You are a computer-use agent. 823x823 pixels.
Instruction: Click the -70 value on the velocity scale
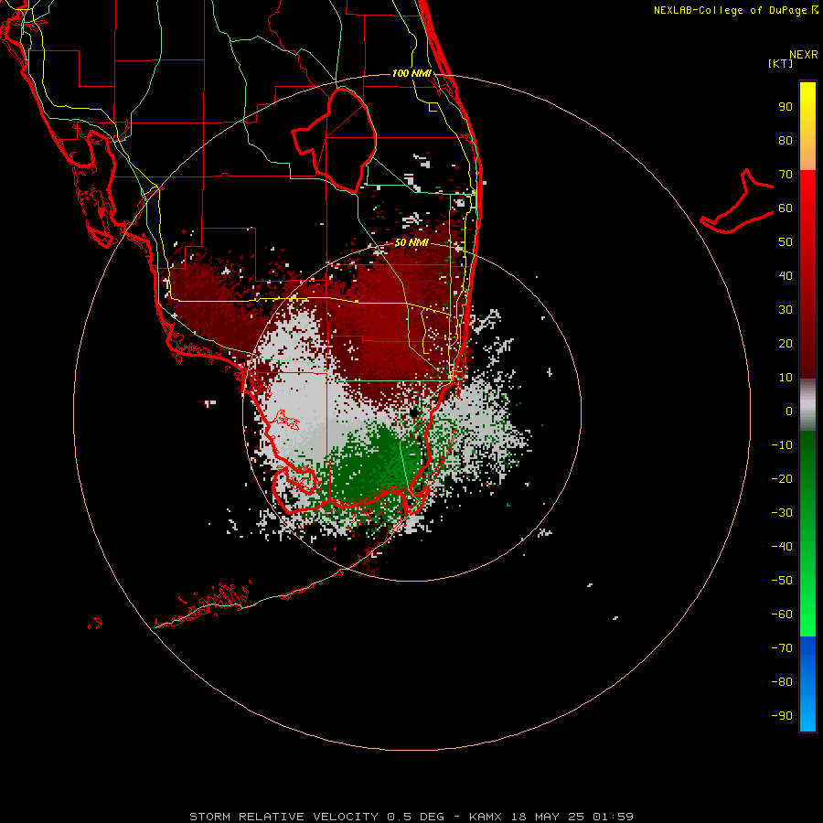coord(782,647)
